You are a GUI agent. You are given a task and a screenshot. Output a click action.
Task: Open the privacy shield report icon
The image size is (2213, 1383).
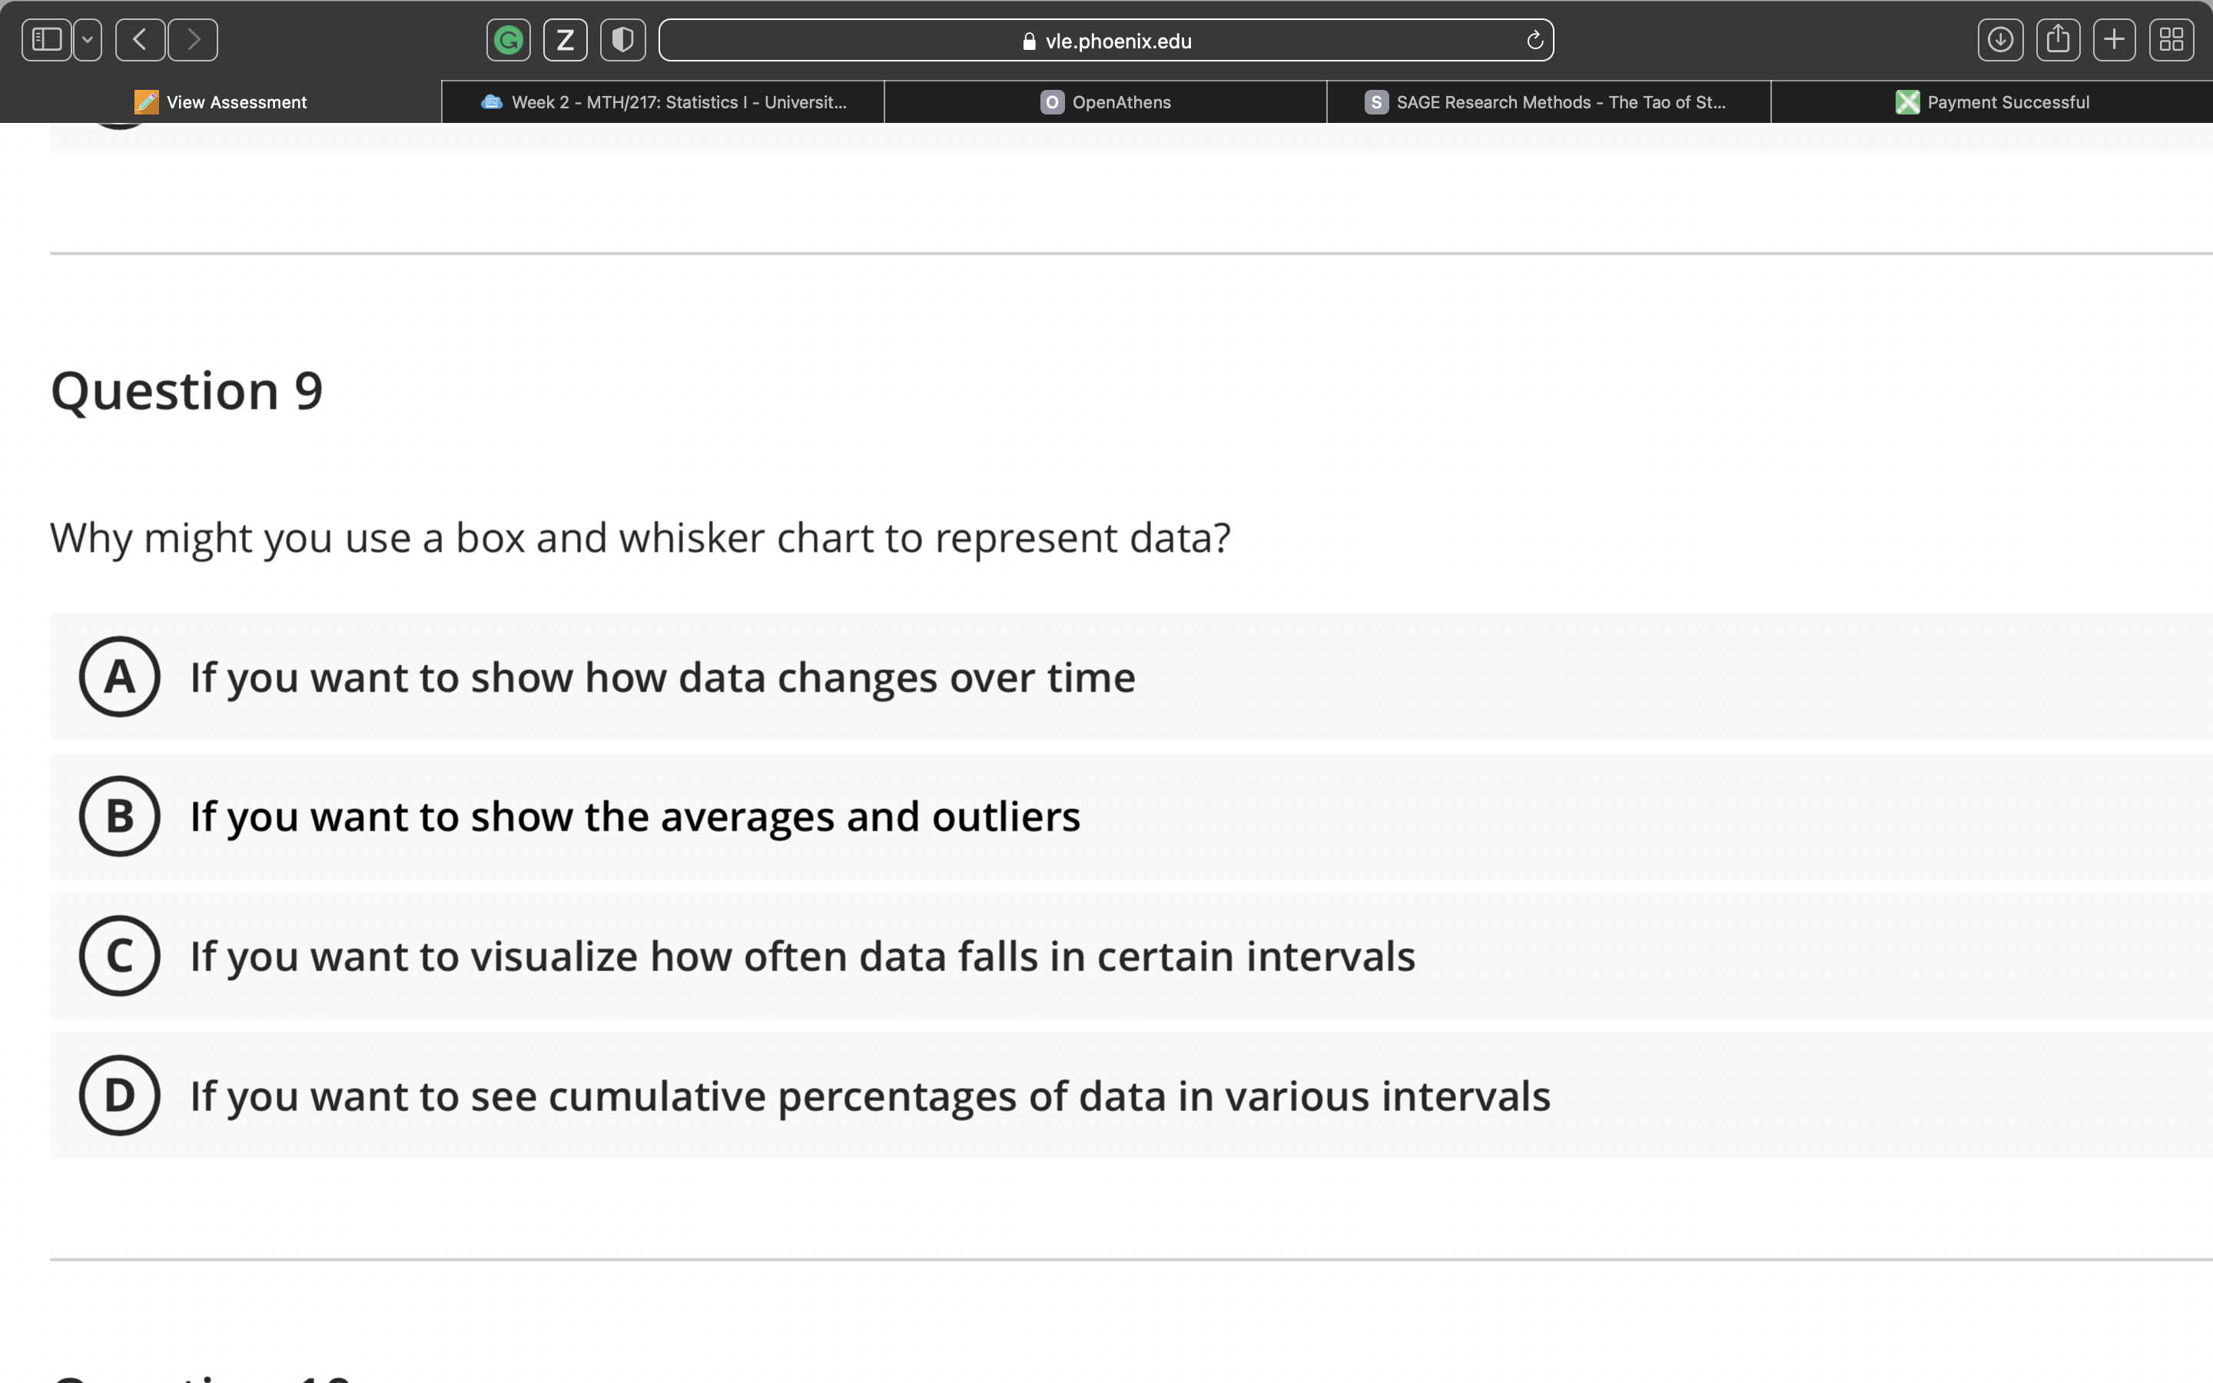click(622, 40)
